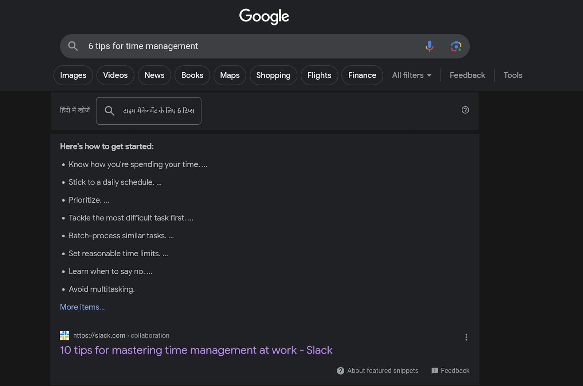583x386 pixels.
Task: Click the slack.com collaboration URL
Action: [121, 335]
